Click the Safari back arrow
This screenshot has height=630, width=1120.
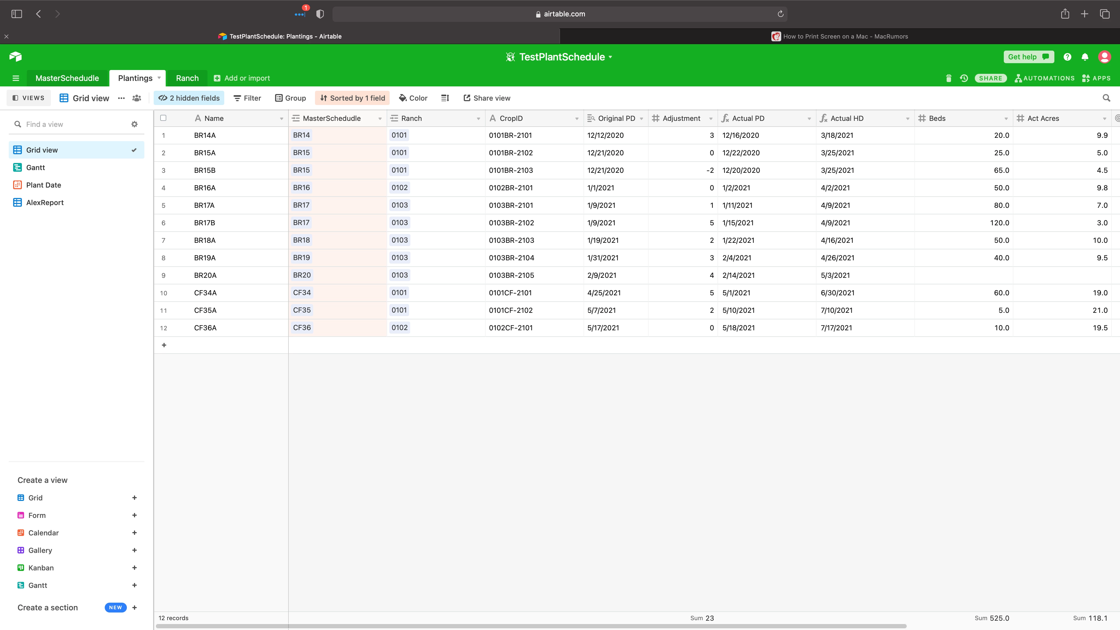click(x=38, y=14)
